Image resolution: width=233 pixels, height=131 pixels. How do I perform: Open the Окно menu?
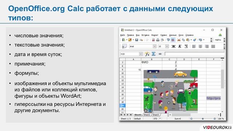[181, 35]
